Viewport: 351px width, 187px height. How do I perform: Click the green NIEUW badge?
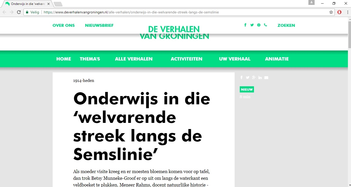(247, 89)
